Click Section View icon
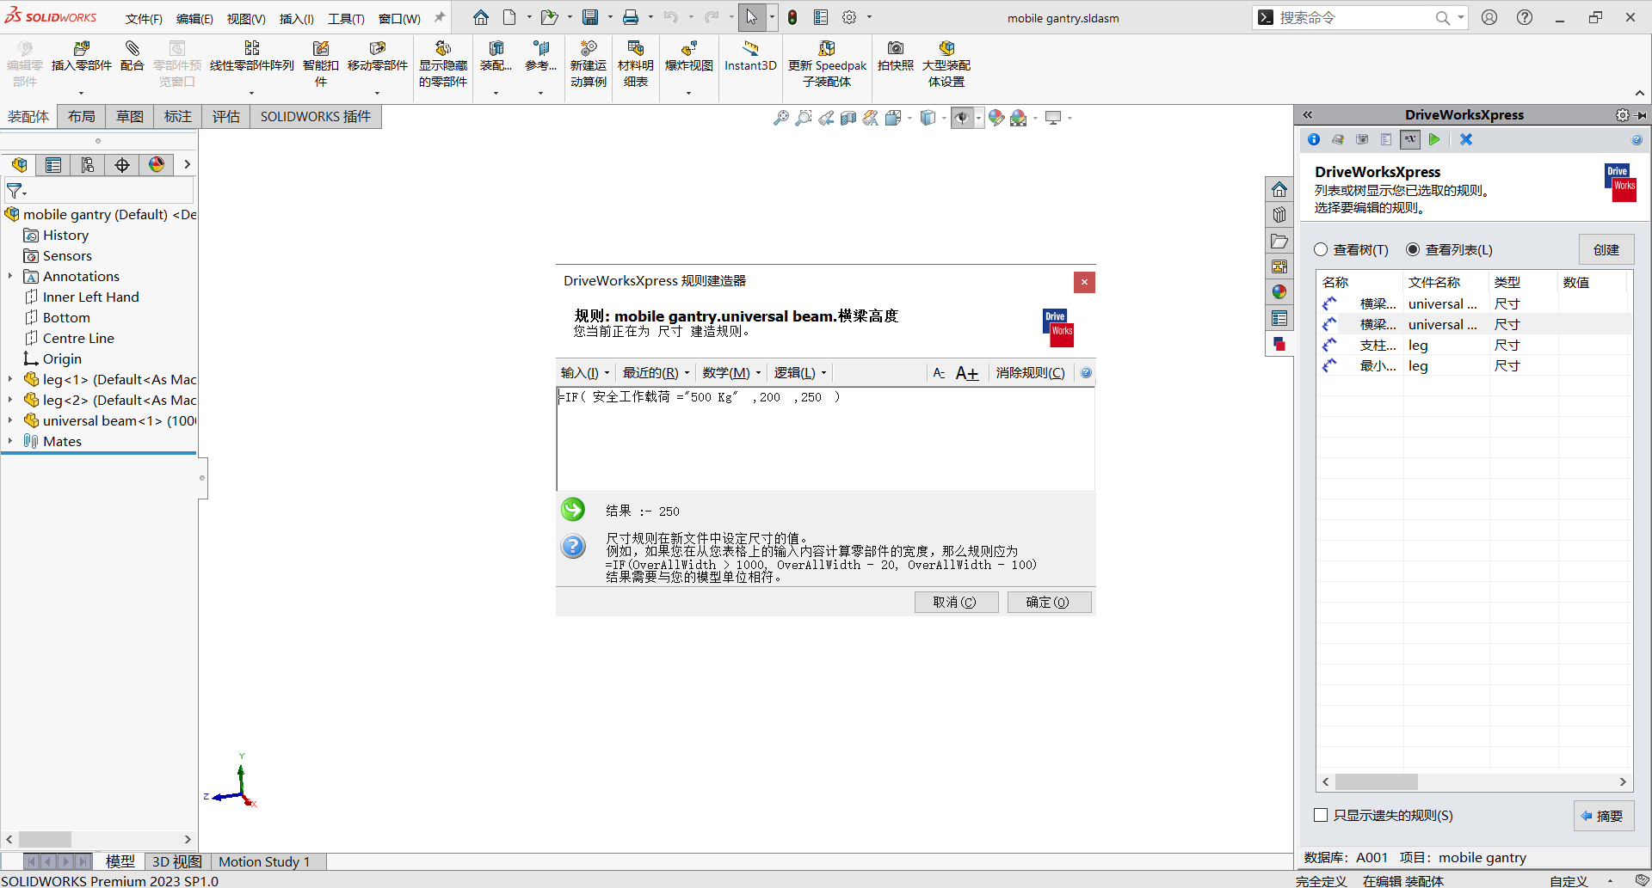This screenshot has width=1652, height=888. click(x=848, y=118)
